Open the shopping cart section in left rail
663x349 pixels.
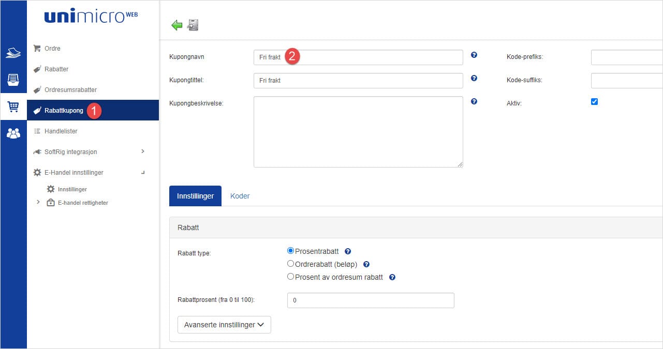tap(13, 107)
